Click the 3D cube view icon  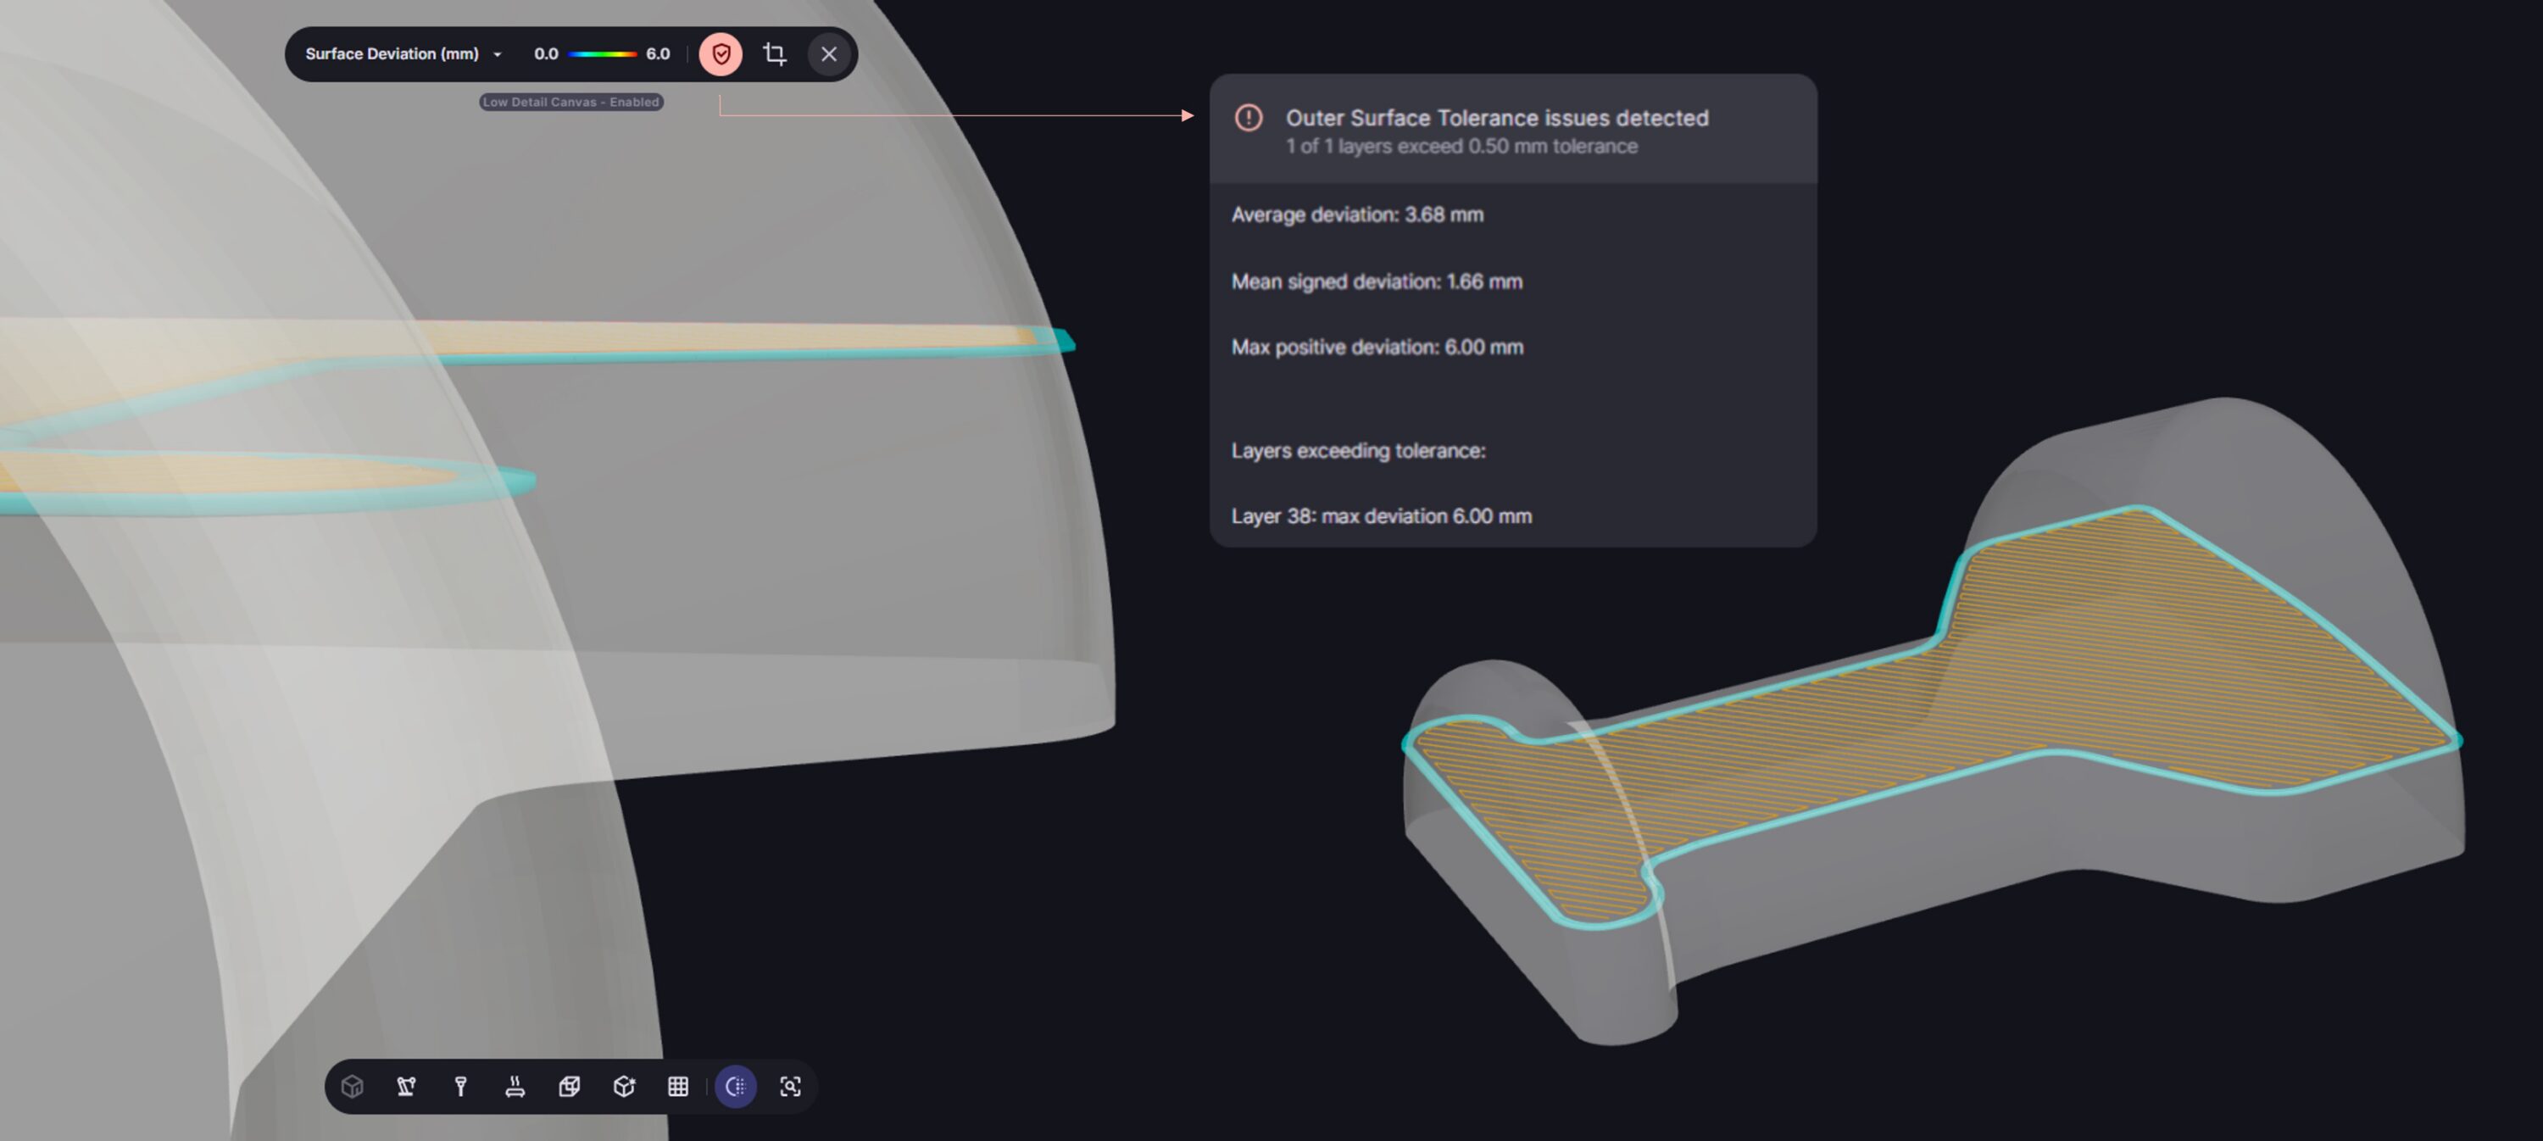(x=353, y=1087)
